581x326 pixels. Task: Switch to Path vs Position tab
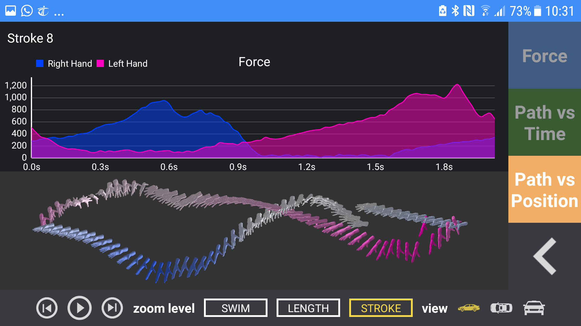click(x=545, y=190)
